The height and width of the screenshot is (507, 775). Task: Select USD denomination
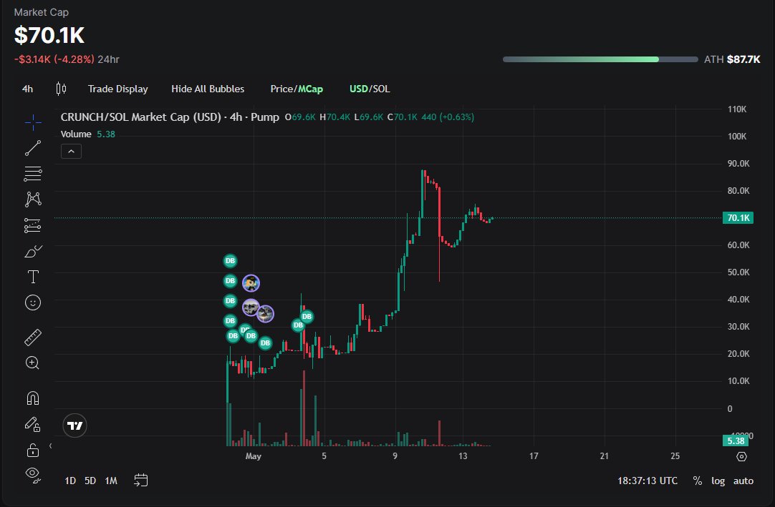pyautogui.click(x=359, y=89)
